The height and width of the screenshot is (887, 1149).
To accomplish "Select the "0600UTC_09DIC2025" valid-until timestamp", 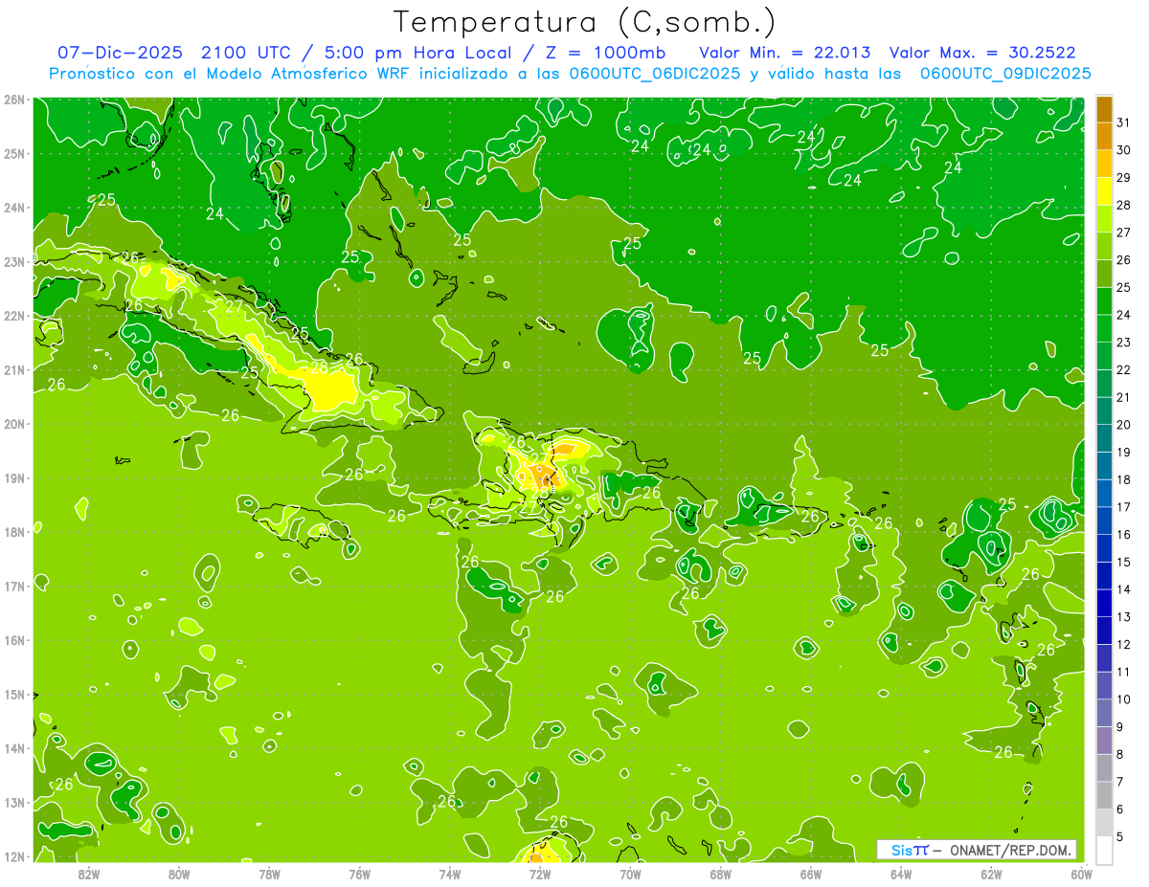I will [x=1005, y=74].
